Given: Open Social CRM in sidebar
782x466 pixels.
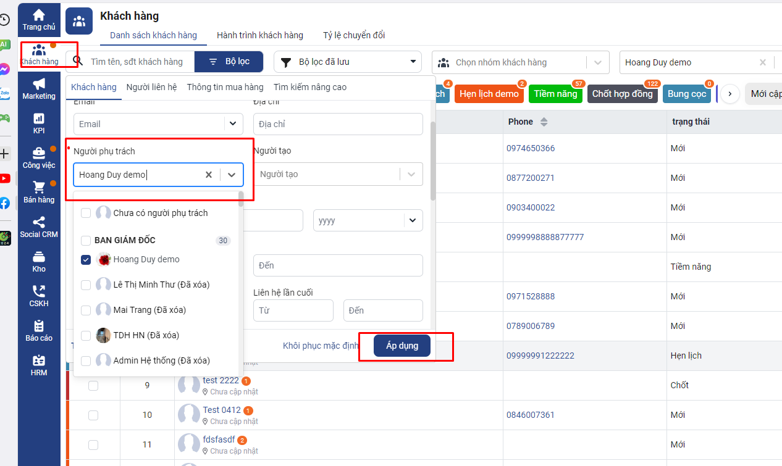Looking at the screenshot, I should 39,227.
